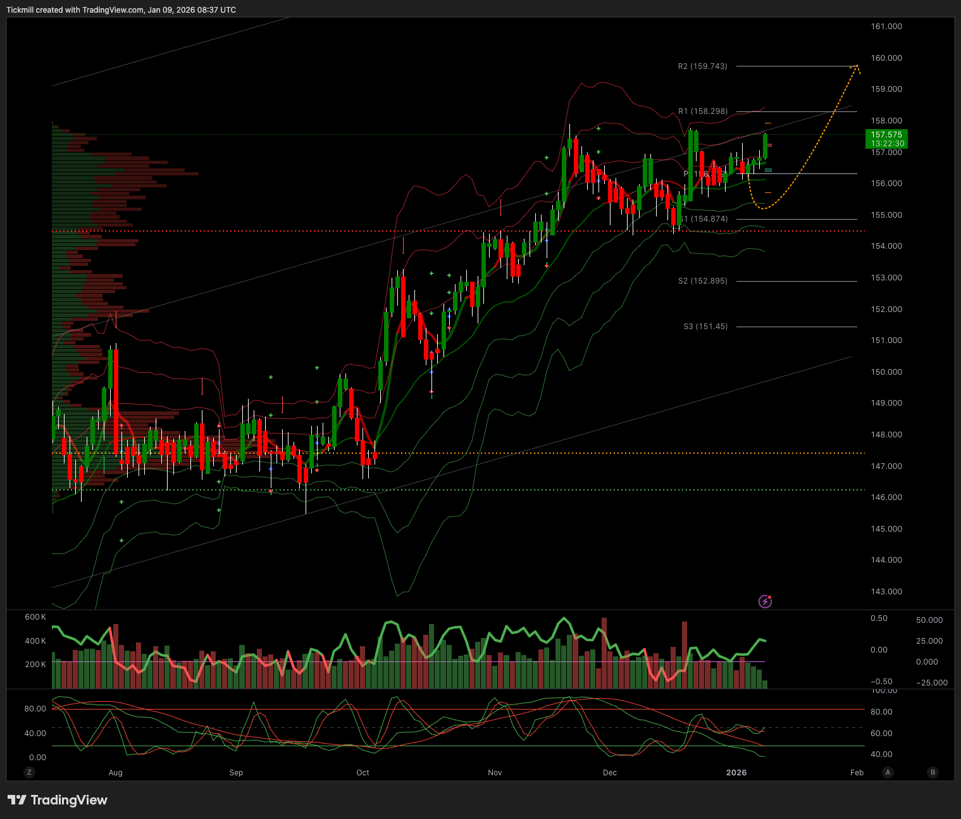Click the orange arrow tip at R2
Screen dimensions: 961x819
click(856, 66)
